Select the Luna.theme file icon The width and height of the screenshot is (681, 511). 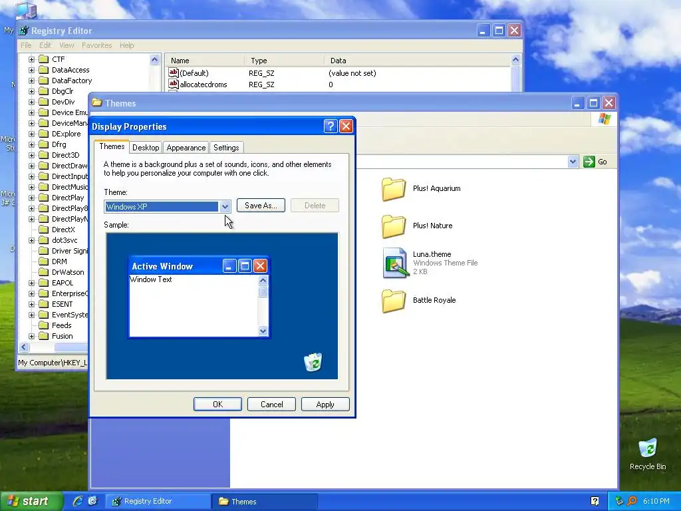point(395,262)
